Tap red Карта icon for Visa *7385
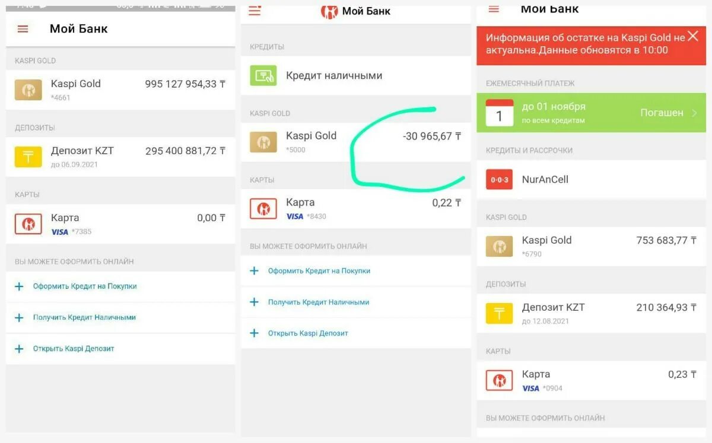 [x=28, y=224]
